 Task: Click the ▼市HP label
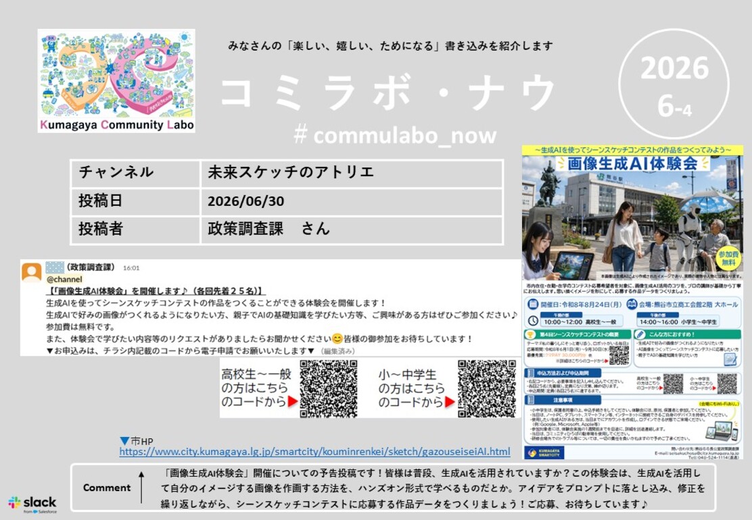pyautogui.click(x=136, y=441)
